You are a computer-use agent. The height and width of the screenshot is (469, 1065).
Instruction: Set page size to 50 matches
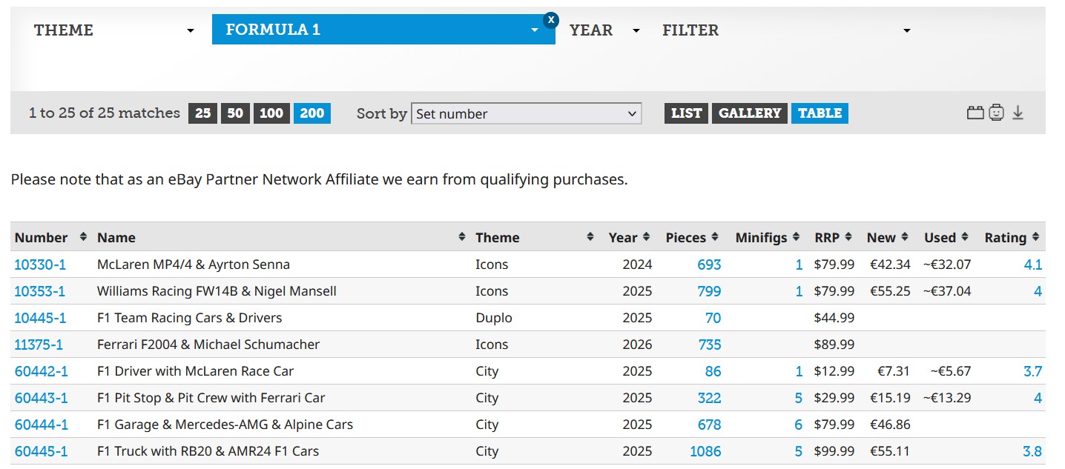pyautogui.click(x=235, y=113)
